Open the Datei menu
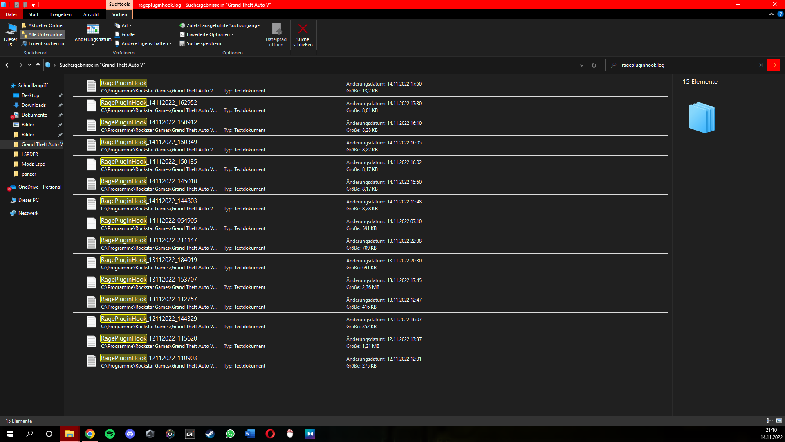Viewport: 785px width, 442px height. (11, 14)
